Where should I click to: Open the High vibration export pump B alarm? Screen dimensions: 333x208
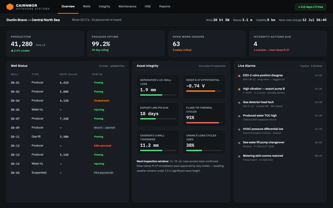280,90
